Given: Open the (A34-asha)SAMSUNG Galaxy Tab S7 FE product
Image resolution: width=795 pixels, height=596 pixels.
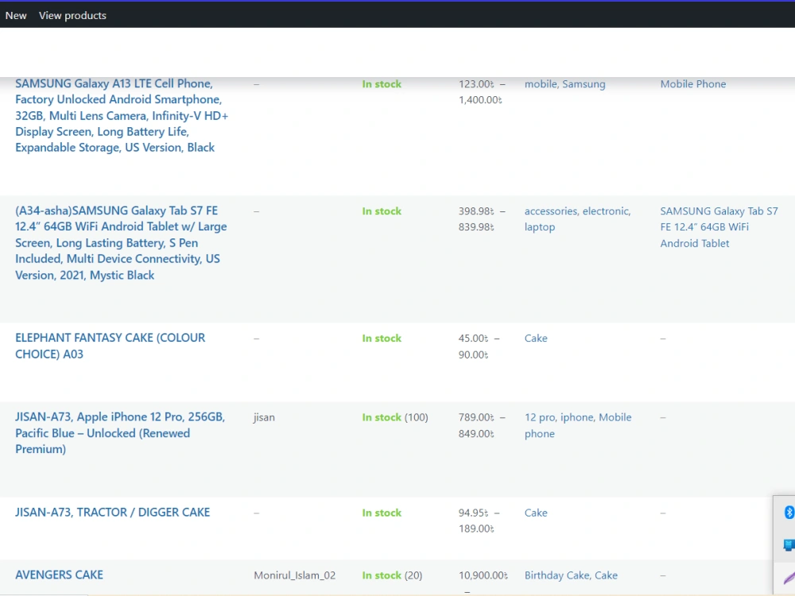Looking at the screenshot, I should [x=121, y=242].
